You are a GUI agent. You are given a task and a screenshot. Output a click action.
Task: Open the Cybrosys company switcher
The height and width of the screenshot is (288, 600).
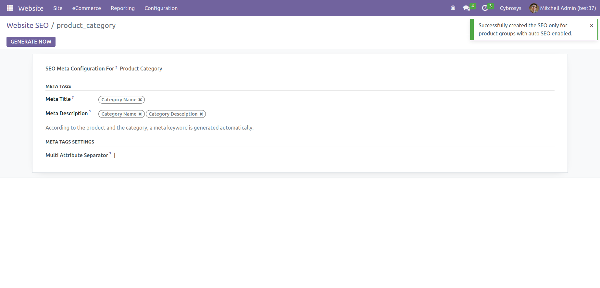pos(510,8)
